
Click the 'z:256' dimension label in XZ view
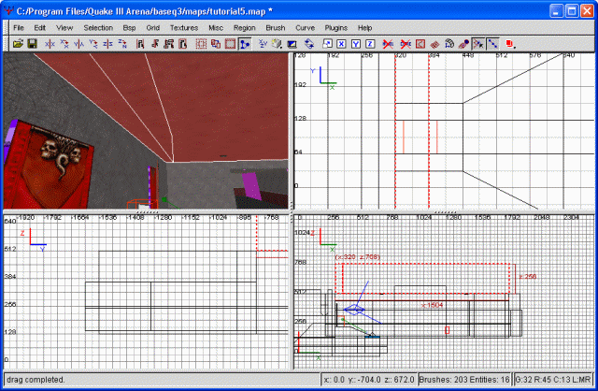[x=527, y=277]
